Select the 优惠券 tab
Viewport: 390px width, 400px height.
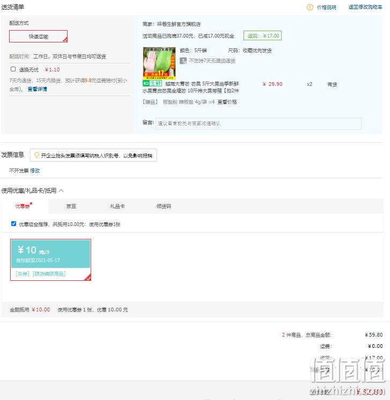point(23,206)
